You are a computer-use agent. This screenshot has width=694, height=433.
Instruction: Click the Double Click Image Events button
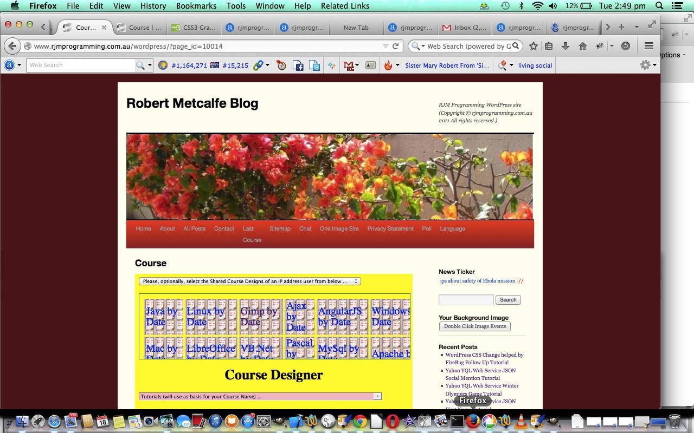pos(474,326)
